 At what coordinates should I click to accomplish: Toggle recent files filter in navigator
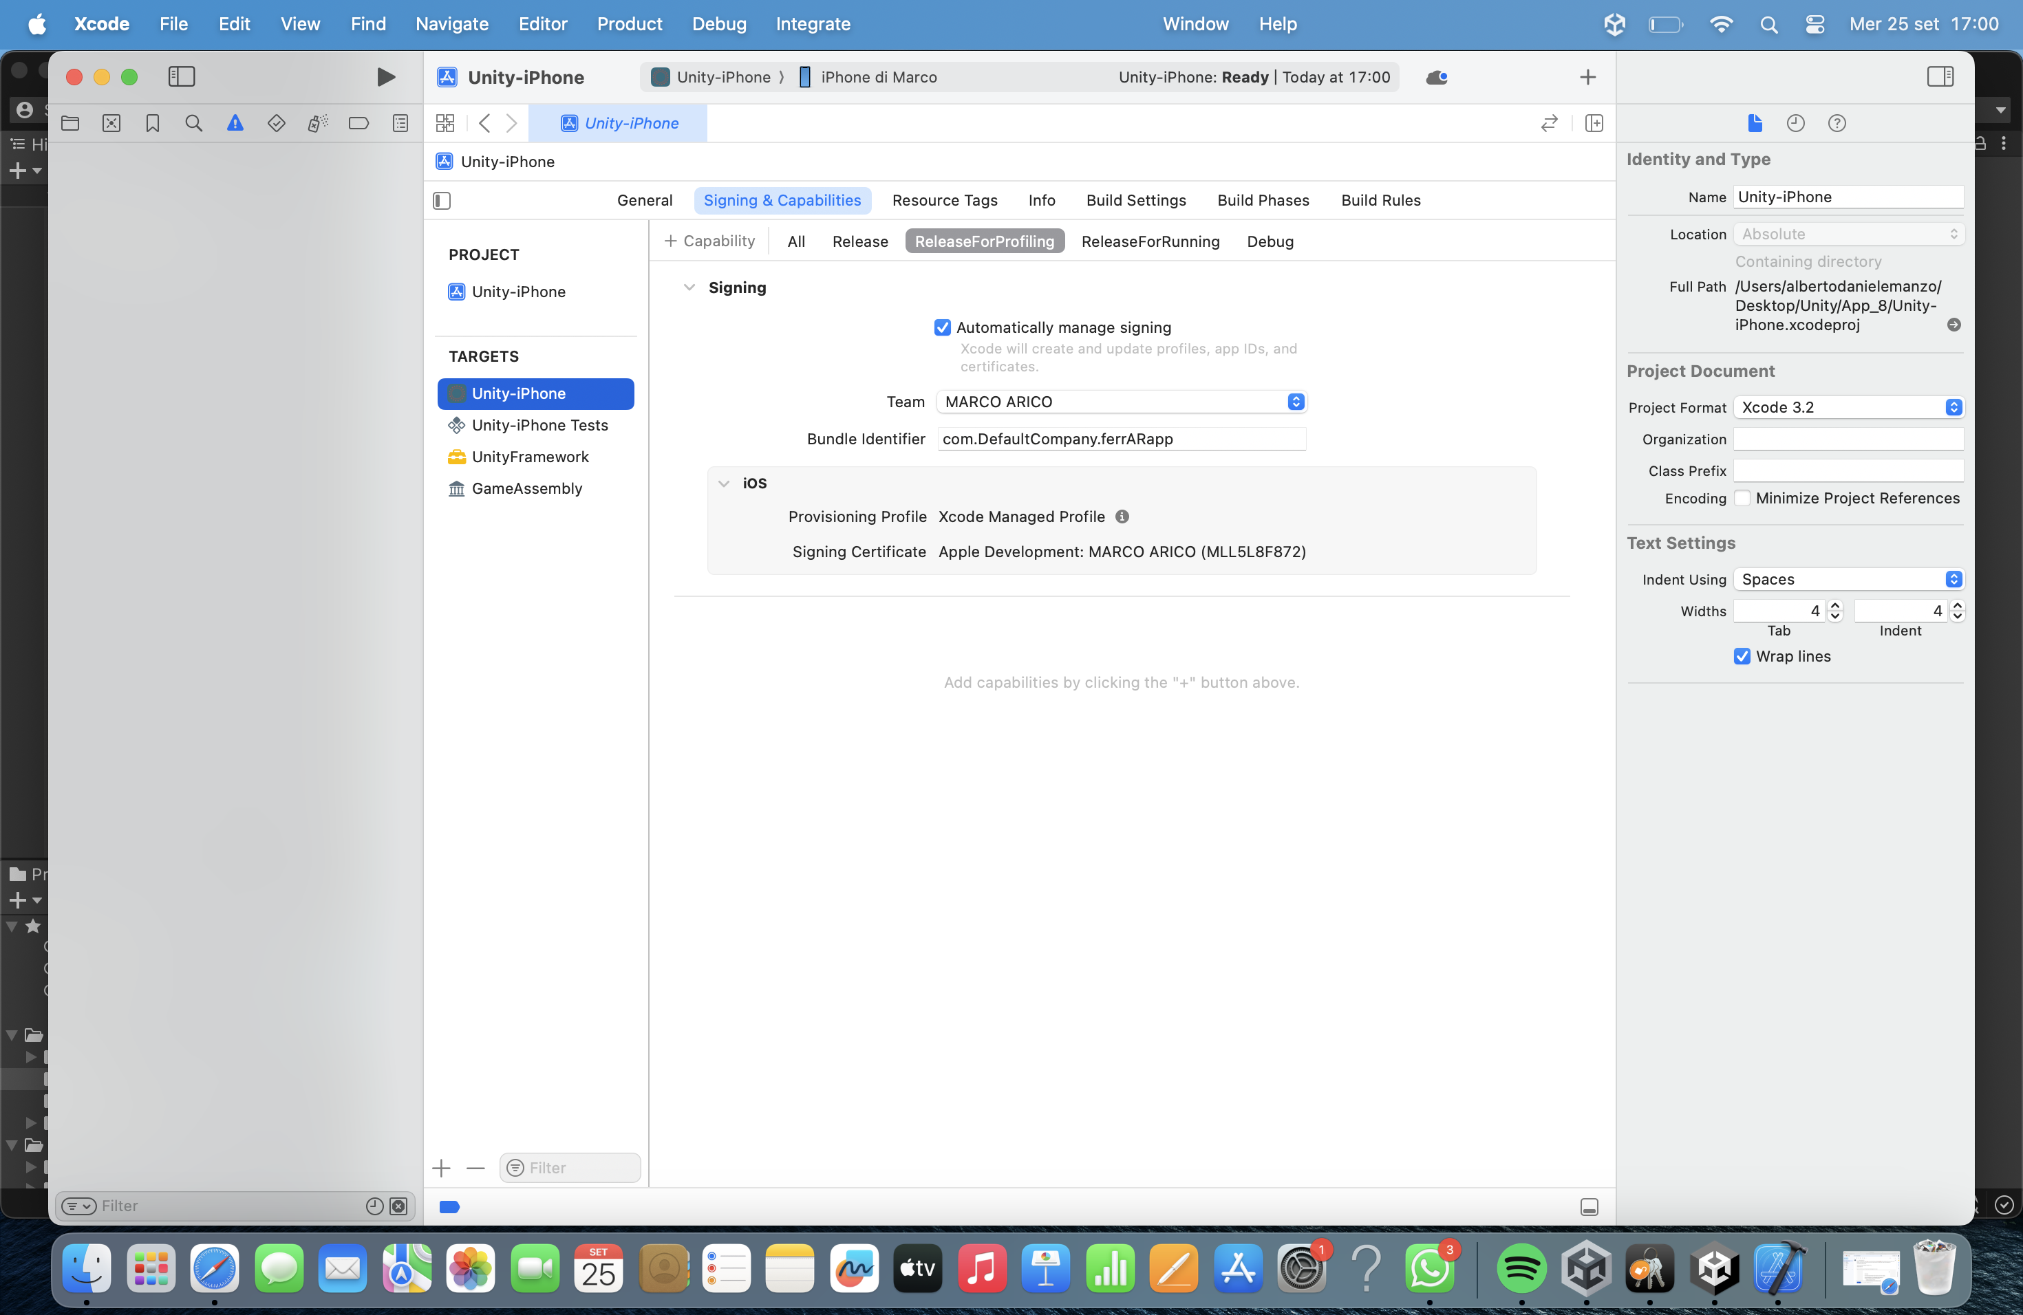(375, 1206)
